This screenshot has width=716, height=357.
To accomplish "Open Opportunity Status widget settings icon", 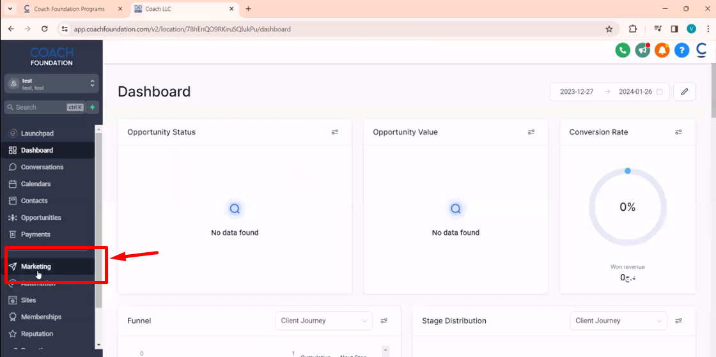I will coord(335,132).
